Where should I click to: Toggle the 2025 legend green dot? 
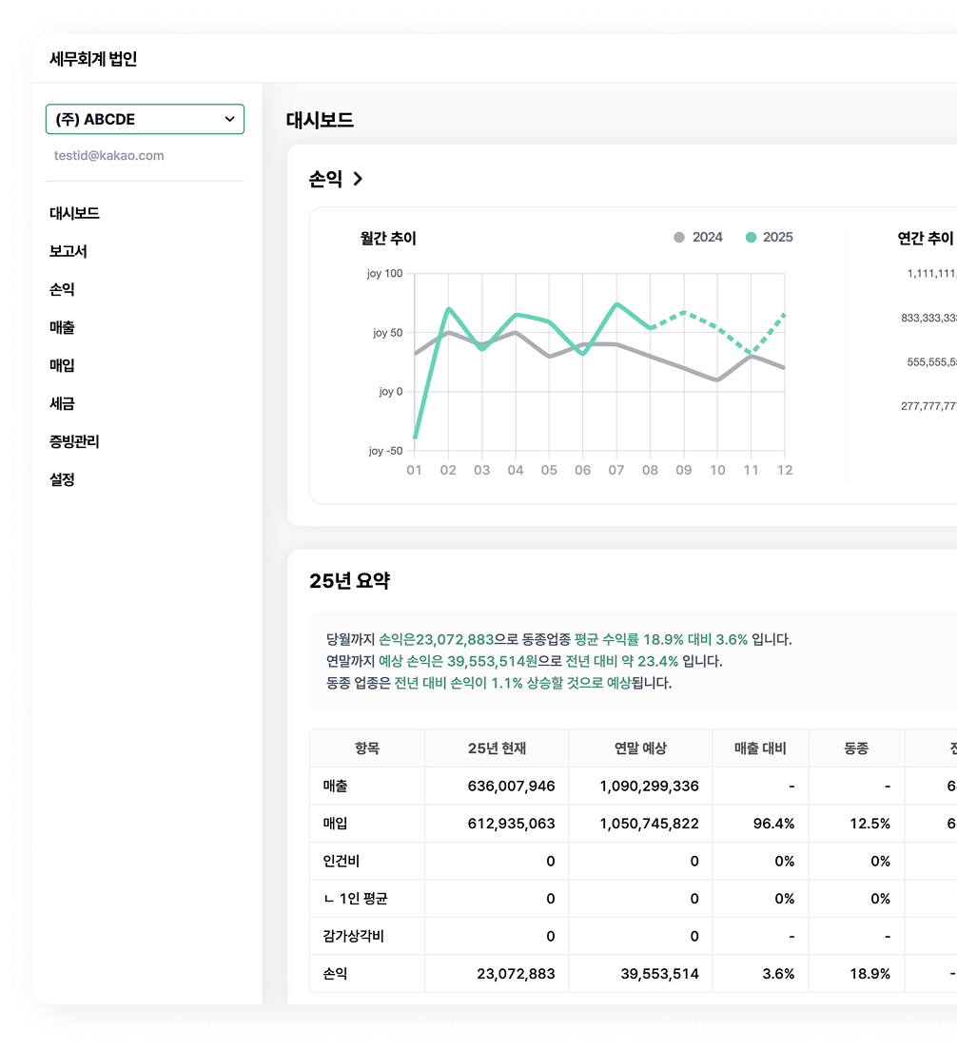[x=752, y=238]
